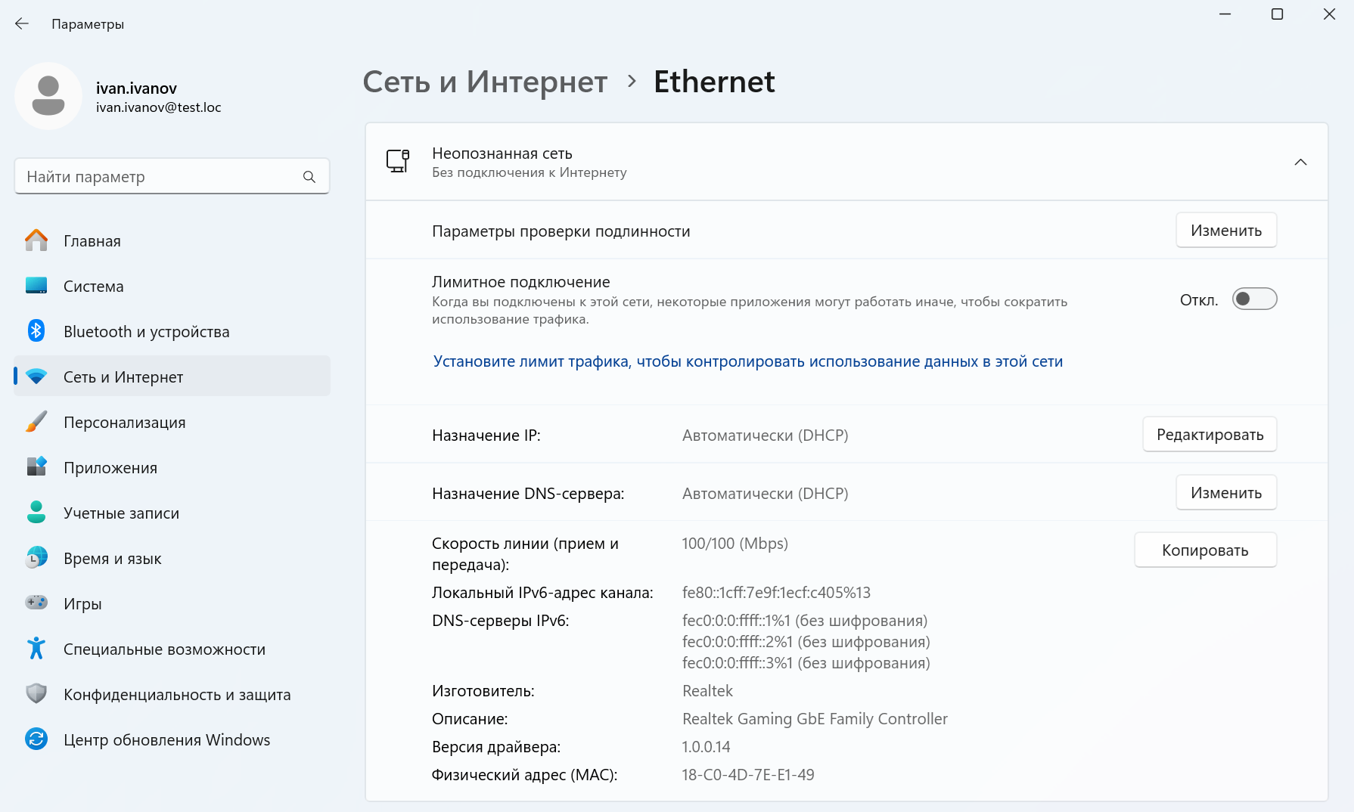Image resolution: width=1354 pixels, height=812 pixels.
Task: Go back using the arrow button
Action: pos(22,24)
